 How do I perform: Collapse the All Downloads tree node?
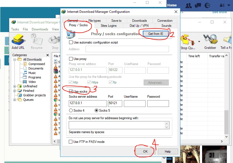14,60
